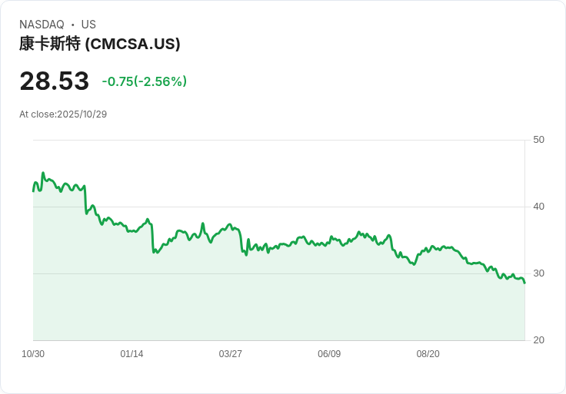This screenshot has height=394, width=566.
Task: Click the NASDAQ exchange label
Action: click(x=42, y=25)
